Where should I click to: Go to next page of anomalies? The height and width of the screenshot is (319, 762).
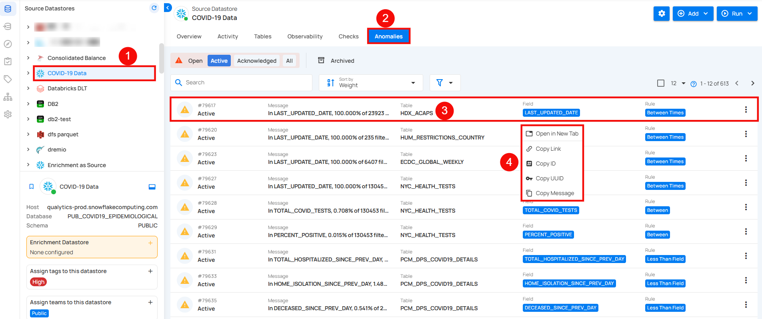(x=752, y=83)
